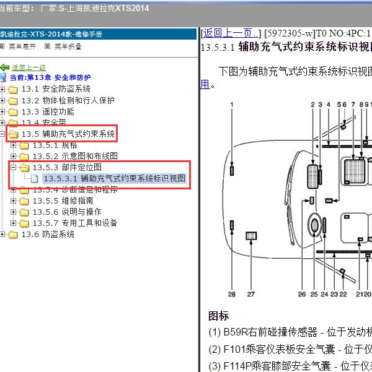
Task: Select 13.2 物体检测和行人保护 tree item
Action: click(68, 101)
